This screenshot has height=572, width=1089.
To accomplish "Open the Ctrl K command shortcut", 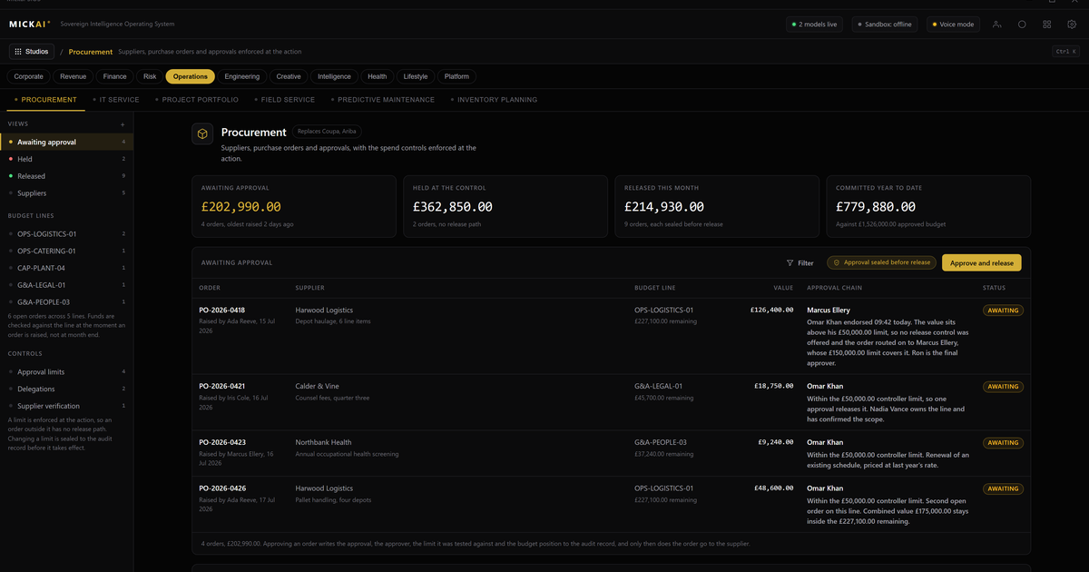I will pos(1065,52).
